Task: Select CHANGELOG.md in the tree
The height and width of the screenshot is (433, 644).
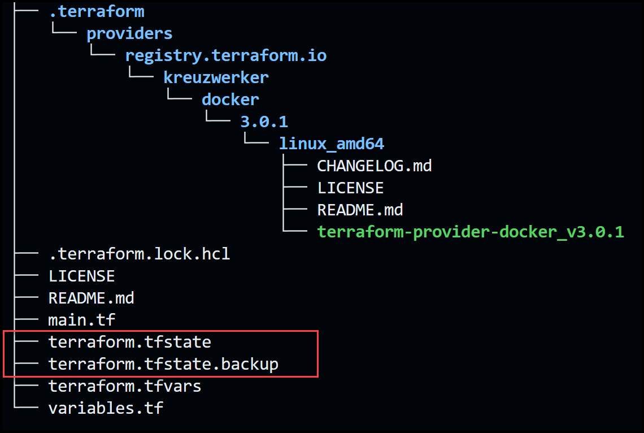Action: [375, 166]
